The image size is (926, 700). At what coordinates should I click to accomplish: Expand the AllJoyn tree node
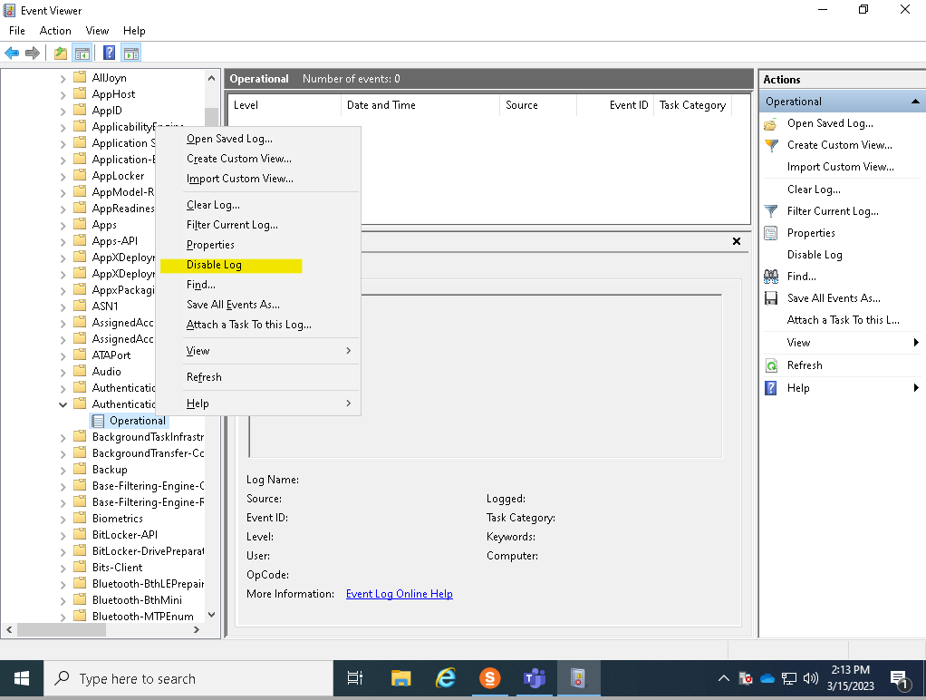point(62,77)
